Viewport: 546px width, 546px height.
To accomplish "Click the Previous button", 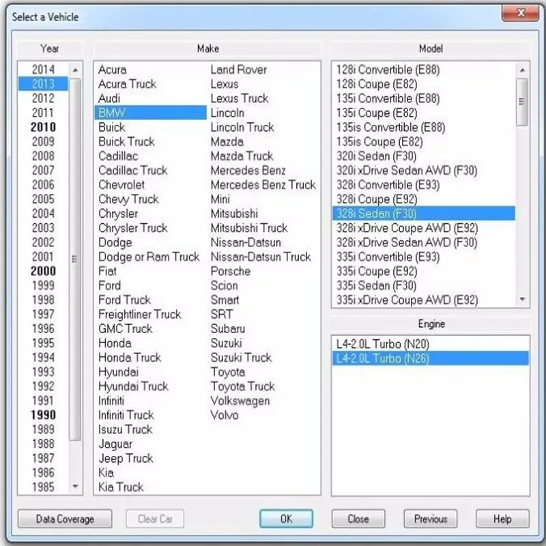I will [x=430, y=519].
